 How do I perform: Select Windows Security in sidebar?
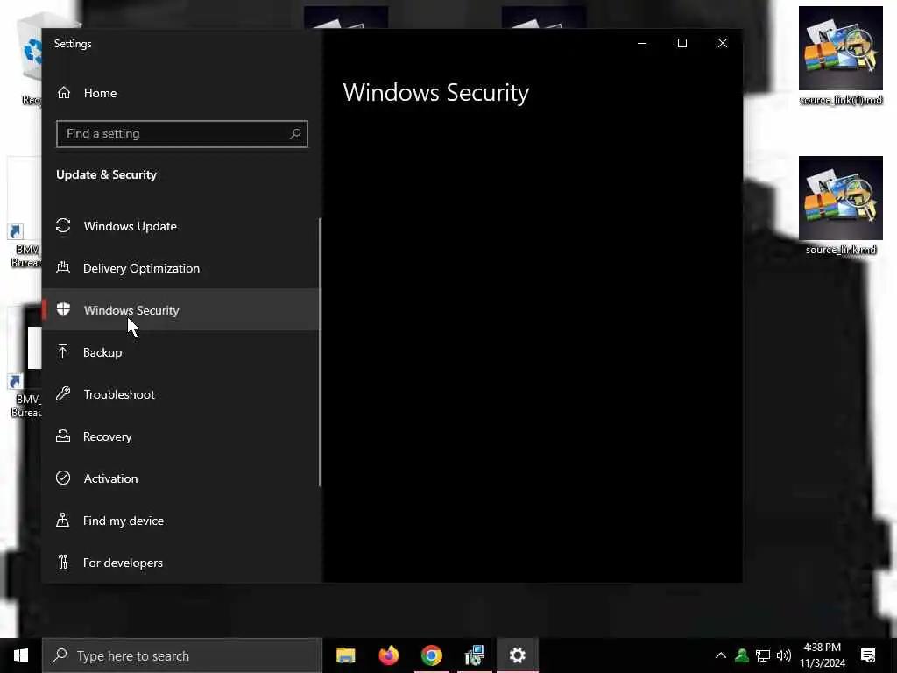(180, 309)
